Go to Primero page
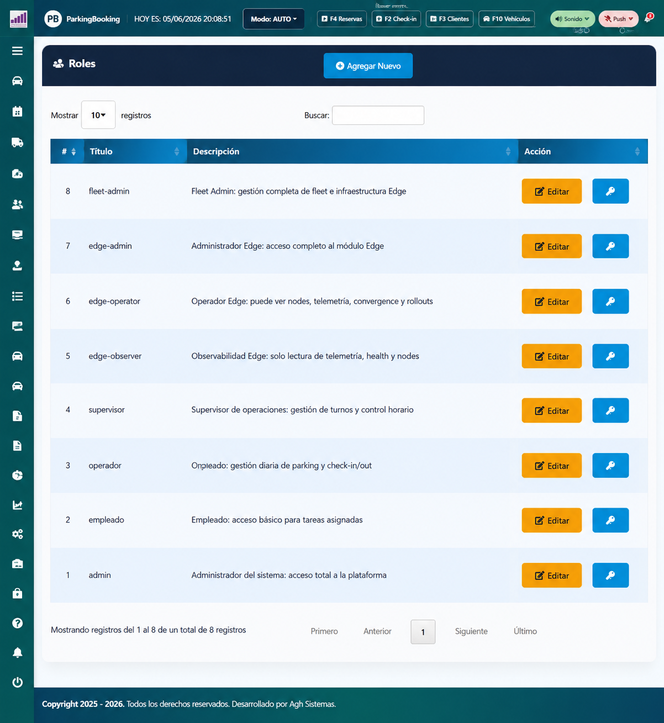 coord(324,631)
